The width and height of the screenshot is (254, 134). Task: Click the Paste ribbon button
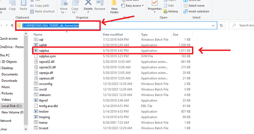pyautogui.click(x=23, y=5)
